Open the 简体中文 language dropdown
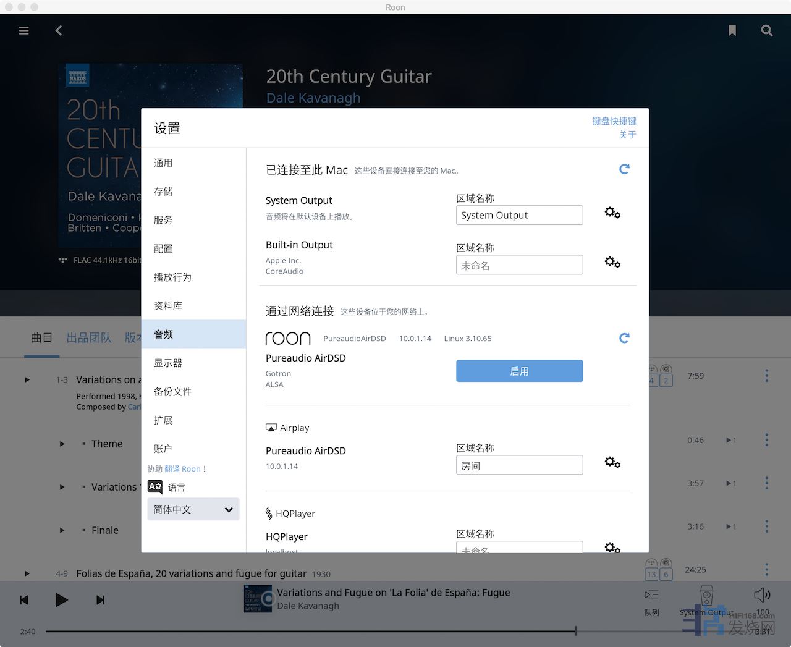 point(193,510)
